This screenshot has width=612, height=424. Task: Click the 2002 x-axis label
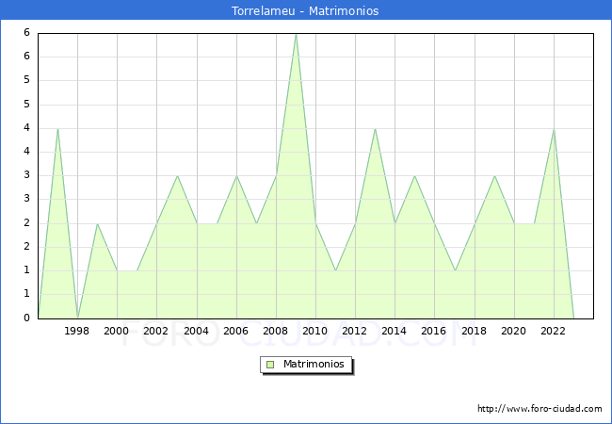(155, 331)
